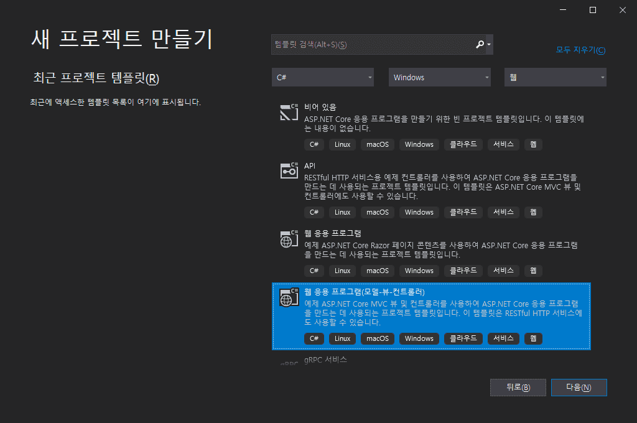Click the MVC web application template icon
The width and height of the screenshot is (637, 423).
(289, 297)
